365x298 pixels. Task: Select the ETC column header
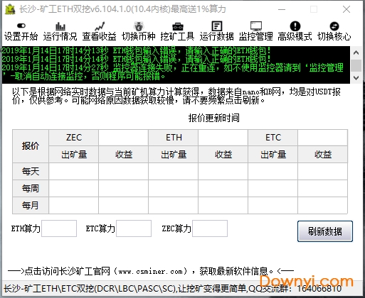tap(273, 138)
